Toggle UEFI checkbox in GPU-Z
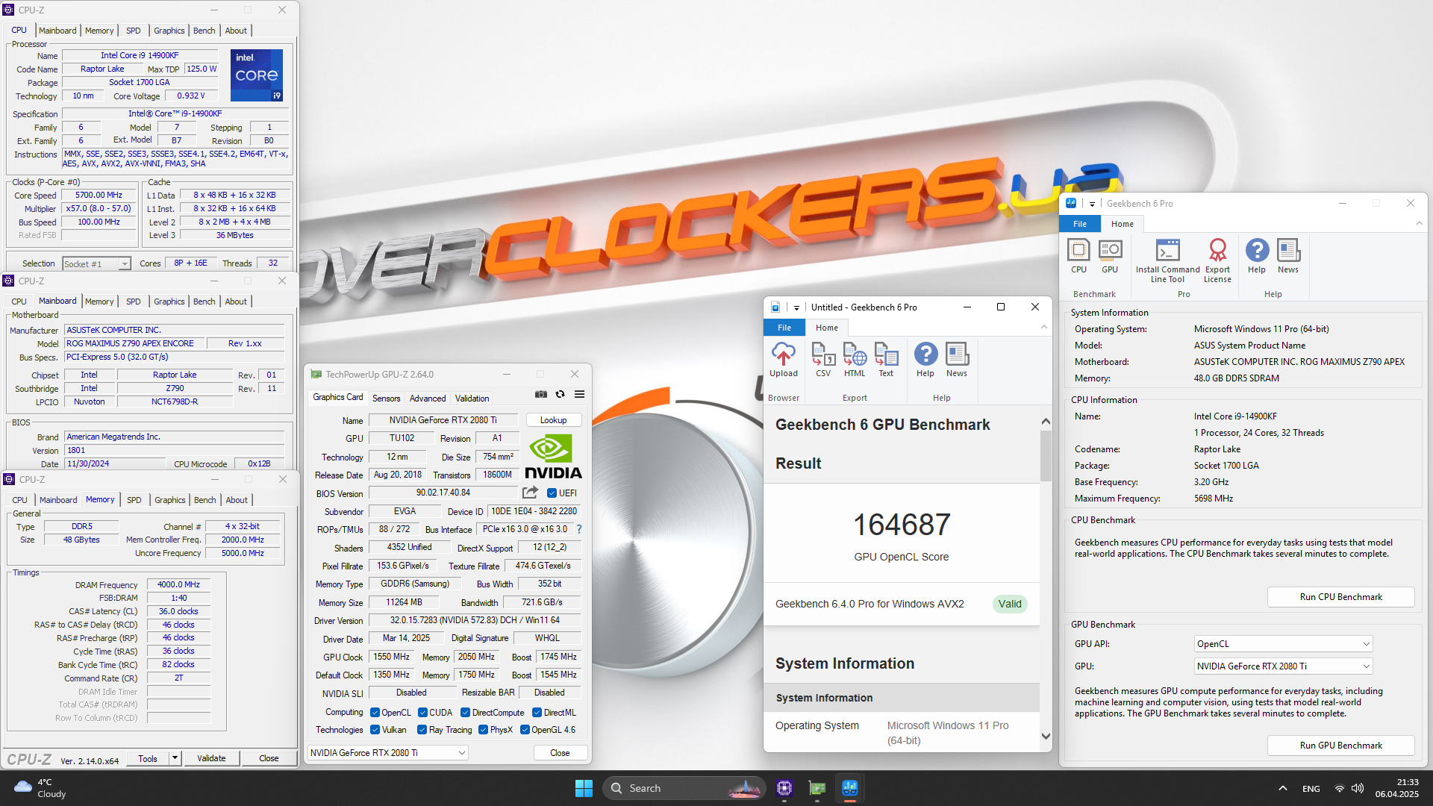Image resolution: width=1433 pixels, height=806 pixels. (552, 493)
